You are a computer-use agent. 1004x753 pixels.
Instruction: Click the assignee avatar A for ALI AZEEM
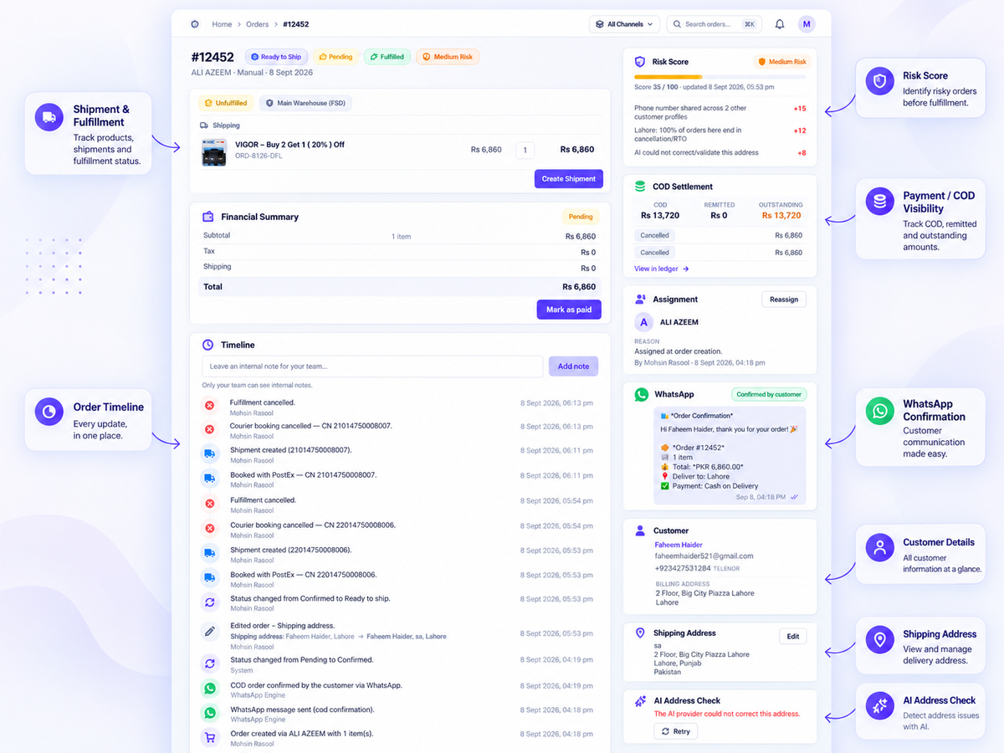[x=643, y=322]
